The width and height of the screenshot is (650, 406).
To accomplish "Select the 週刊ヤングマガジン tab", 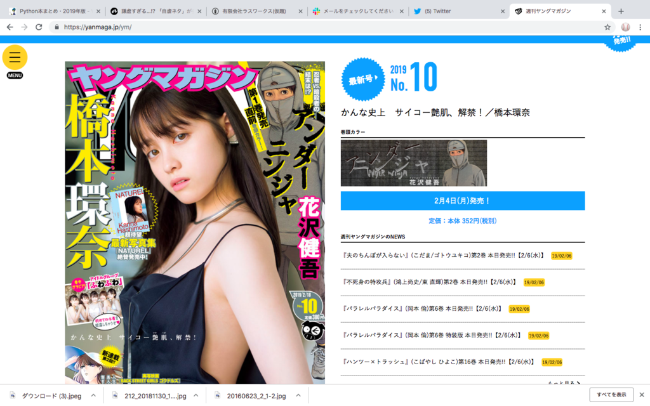I will pos(560,11).
